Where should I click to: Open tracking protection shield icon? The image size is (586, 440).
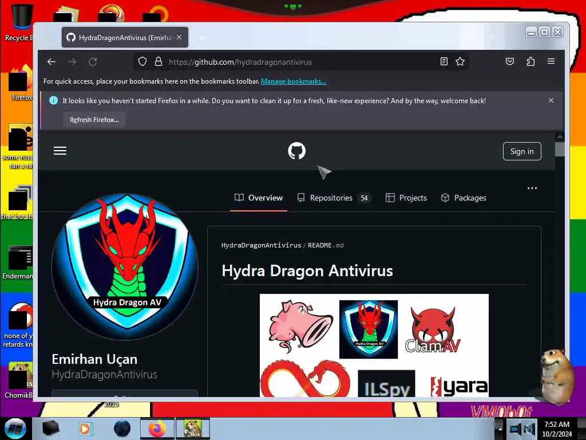click(142, 61)
